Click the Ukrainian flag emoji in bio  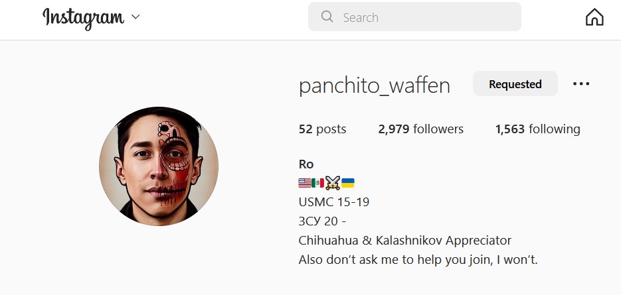tap(348, 183)
